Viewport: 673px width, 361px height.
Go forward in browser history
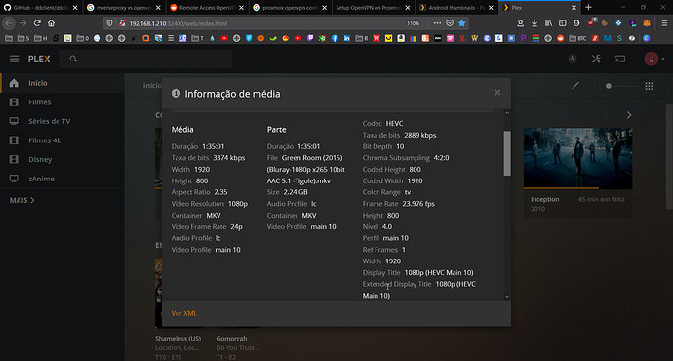point(23,23)
